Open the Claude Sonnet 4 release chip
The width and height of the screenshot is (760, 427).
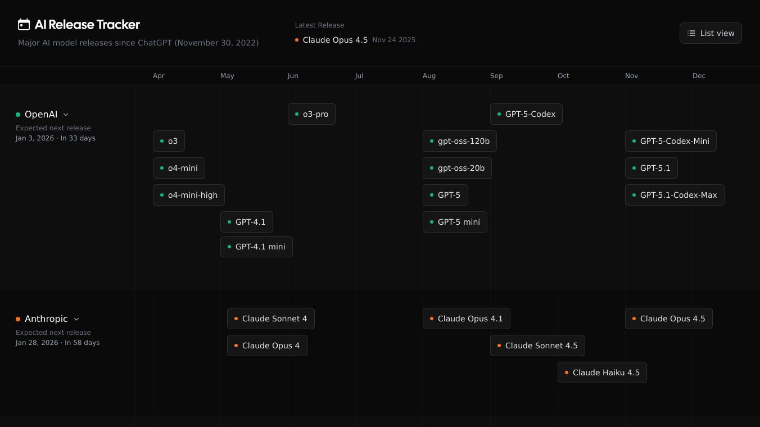pyautogui.click(x=270, y=319)
